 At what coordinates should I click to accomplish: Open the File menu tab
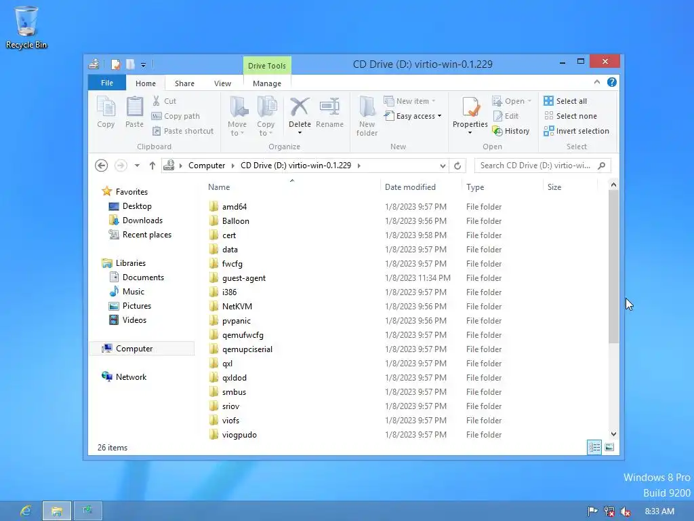[107, 83]
